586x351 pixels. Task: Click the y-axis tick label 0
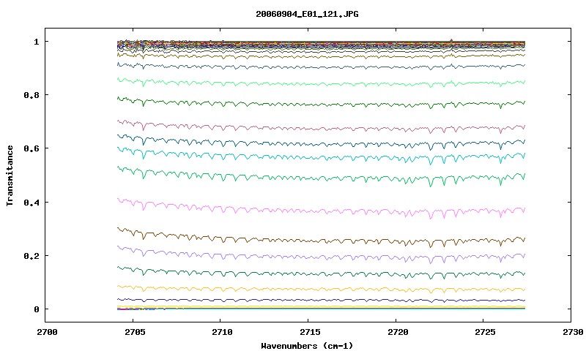click(36, 309)
